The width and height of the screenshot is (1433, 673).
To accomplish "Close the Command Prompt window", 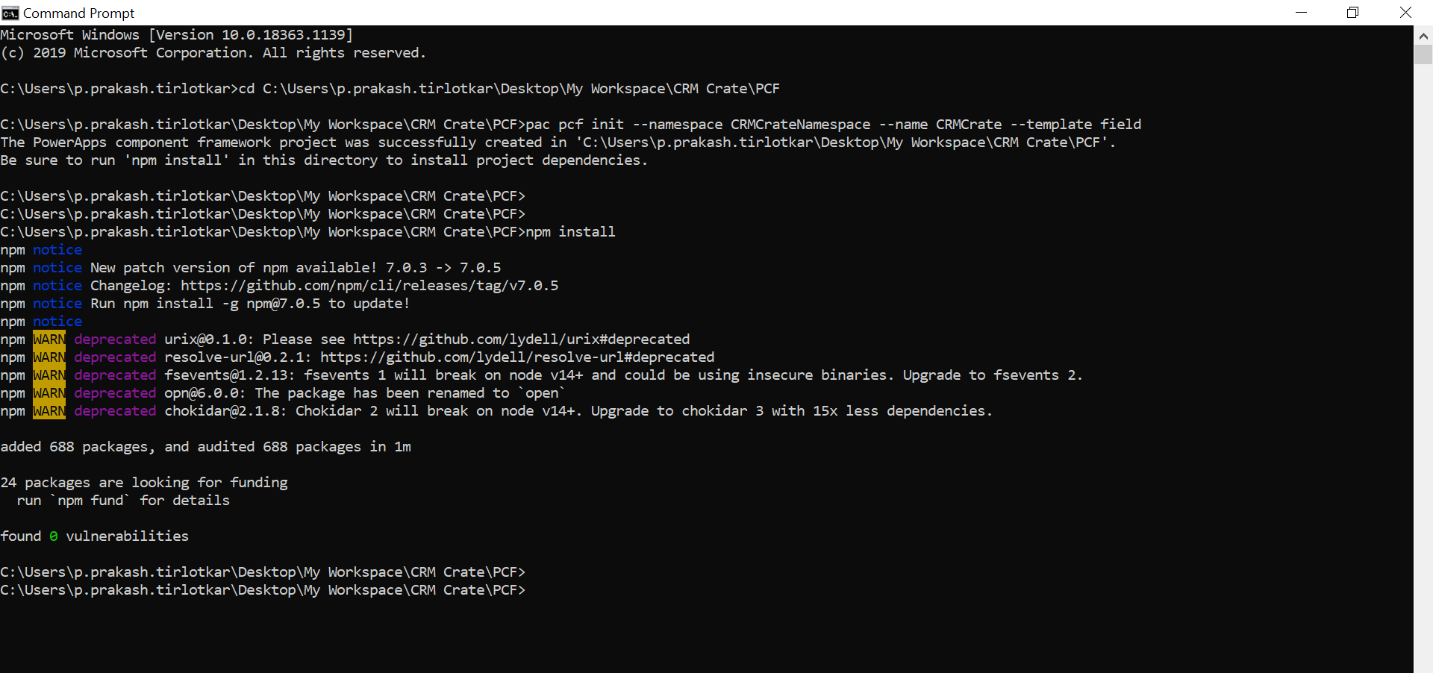I will 1405,13.
